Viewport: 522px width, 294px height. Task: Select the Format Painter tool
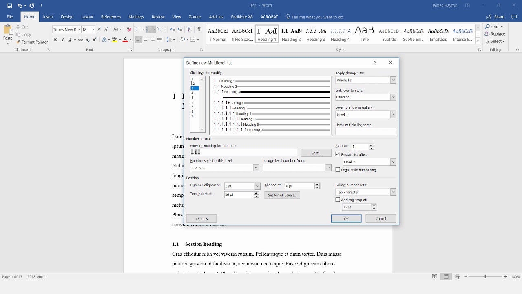[32, 42]
